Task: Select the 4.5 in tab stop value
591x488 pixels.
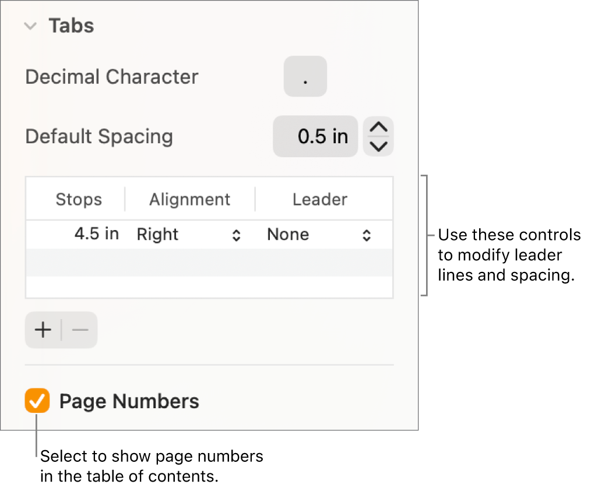Action: tap(97, 234)
